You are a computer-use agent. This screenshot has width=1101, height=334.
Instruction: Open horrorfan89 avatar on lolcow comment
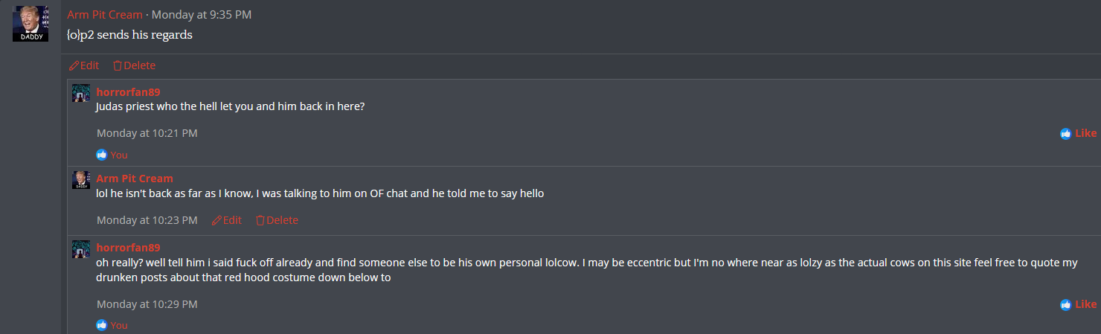[81, 248]
